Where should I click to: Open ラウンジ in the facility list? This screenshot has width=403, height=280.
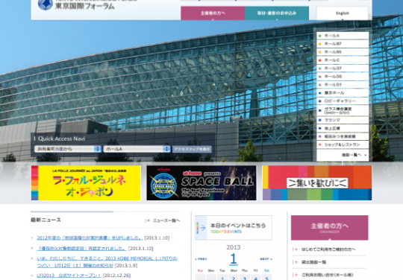tap(343, 120)
